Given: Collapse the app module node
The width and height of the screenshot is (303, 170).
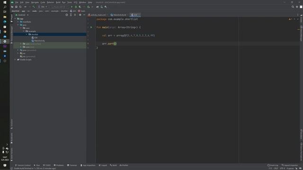Looking at the screenshot, I should click(x=15, y=19).
